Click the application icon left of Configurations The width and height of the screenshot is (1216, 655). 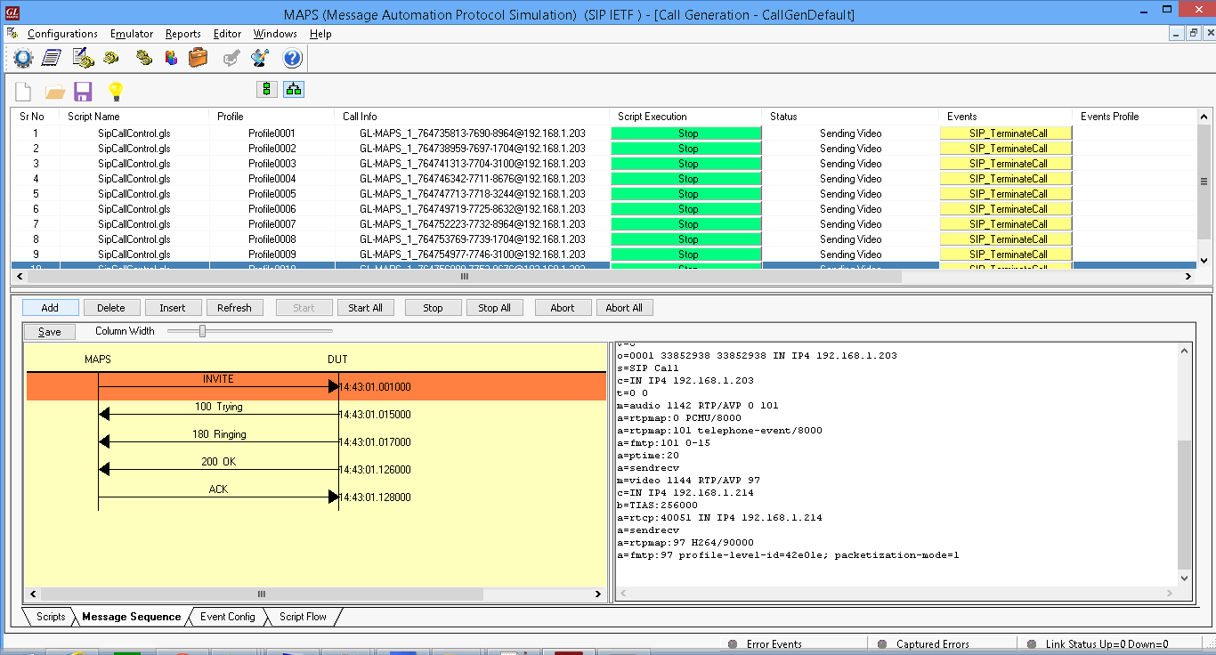pyautogui.click(x=12, y=34)
